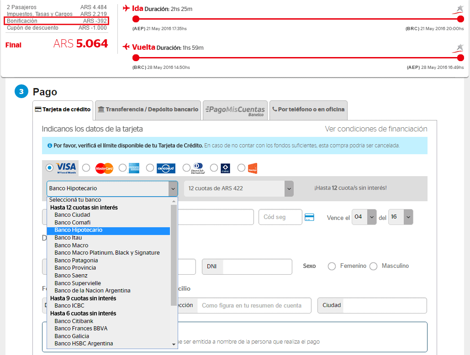The image size is (470, 355).
Task: Choose Femenino as sex
Action: pyautogui.click(x=332, y=266)
